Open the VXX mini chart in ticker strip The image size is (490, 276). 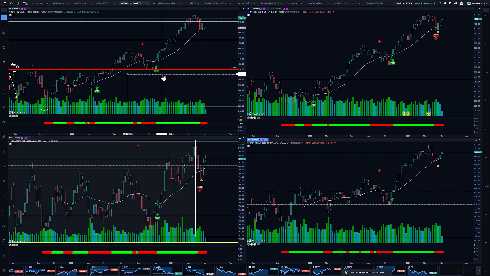tap(167, 270)
